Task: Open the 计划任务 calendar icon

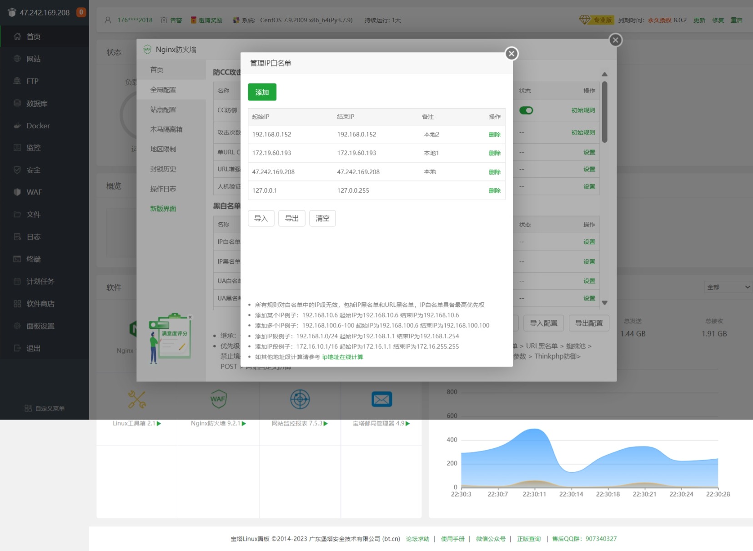Action: [17, 281]
